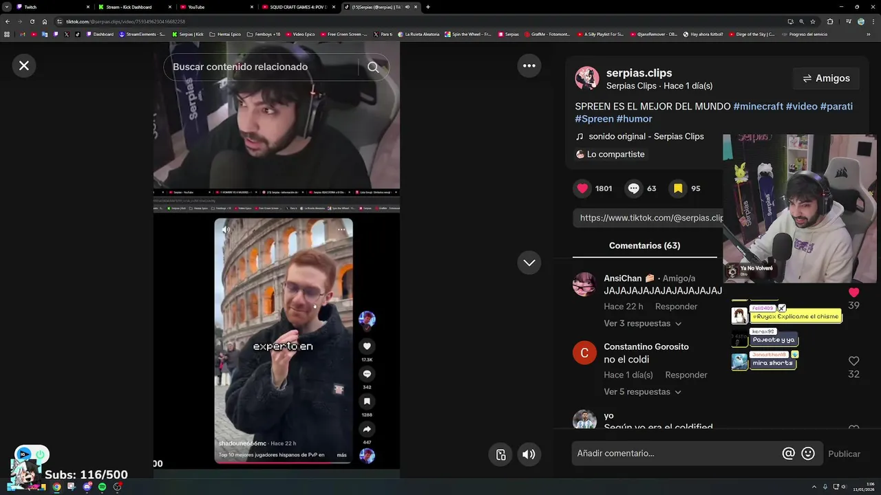Like Constantino Gorosito's comment heart showing 32
881x495 pixels.
853,361
